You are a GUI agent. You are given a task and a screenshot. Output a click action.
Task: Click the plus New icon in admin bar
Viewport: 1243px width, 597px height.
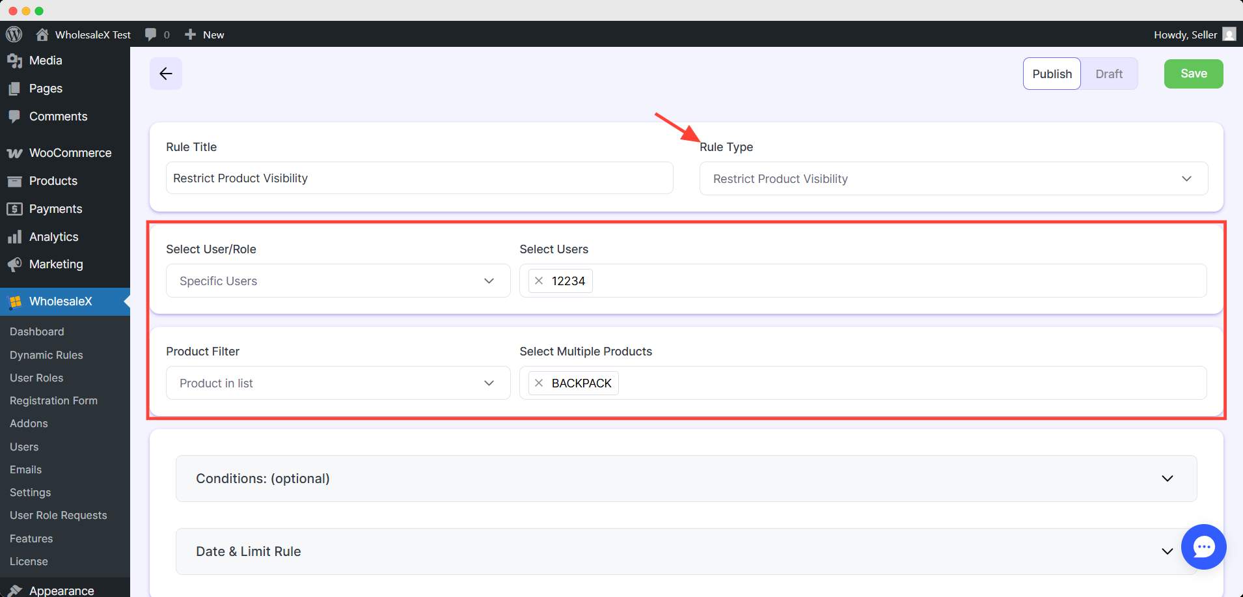click(190, 35)
